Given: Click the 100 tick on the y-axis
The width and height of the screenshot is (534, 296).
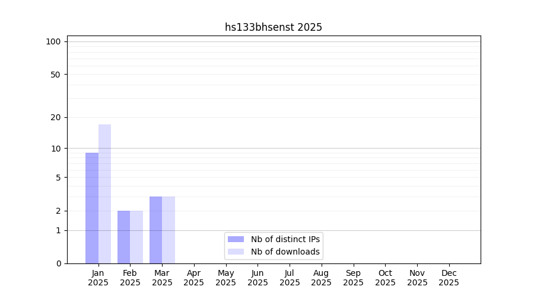Looking at the screenshot, I should pos(53,41).
